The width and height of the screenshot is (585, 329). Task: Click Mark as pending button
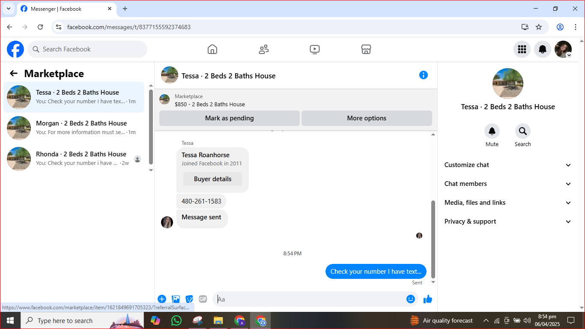230,118
